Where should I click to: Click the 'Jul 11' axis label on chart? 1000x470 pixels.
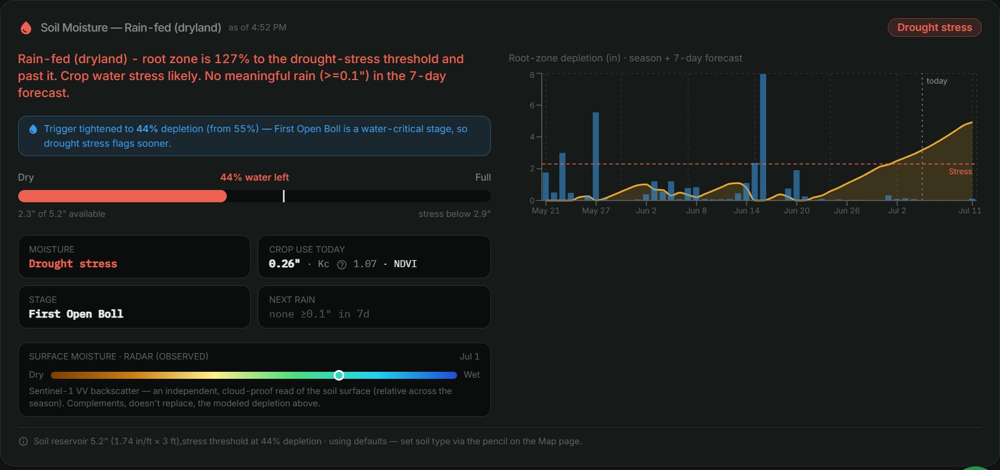[969, 211]
